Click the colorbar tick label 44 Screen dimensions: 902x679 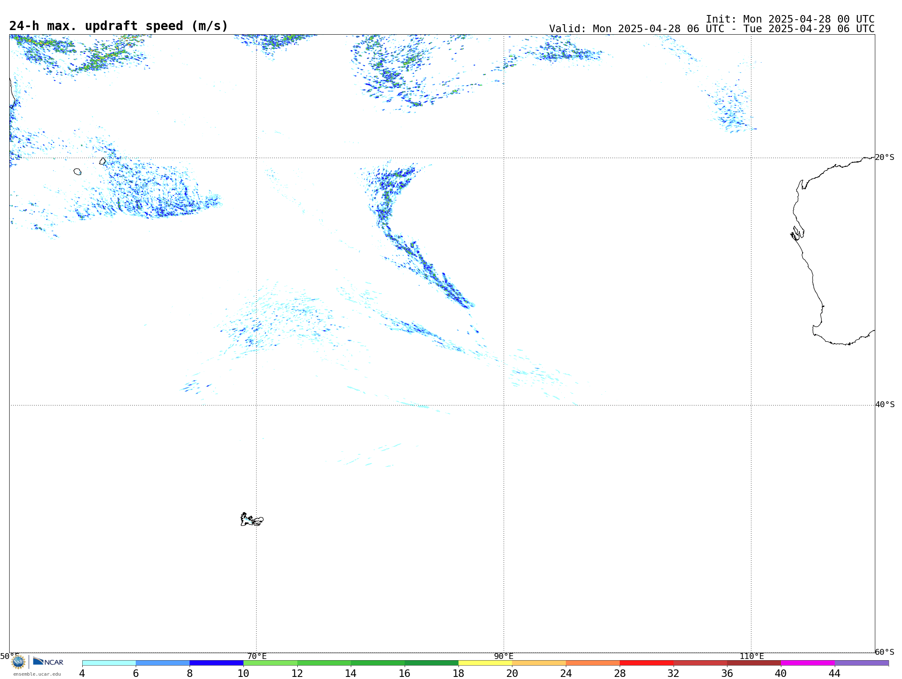(x=835, y=674)
